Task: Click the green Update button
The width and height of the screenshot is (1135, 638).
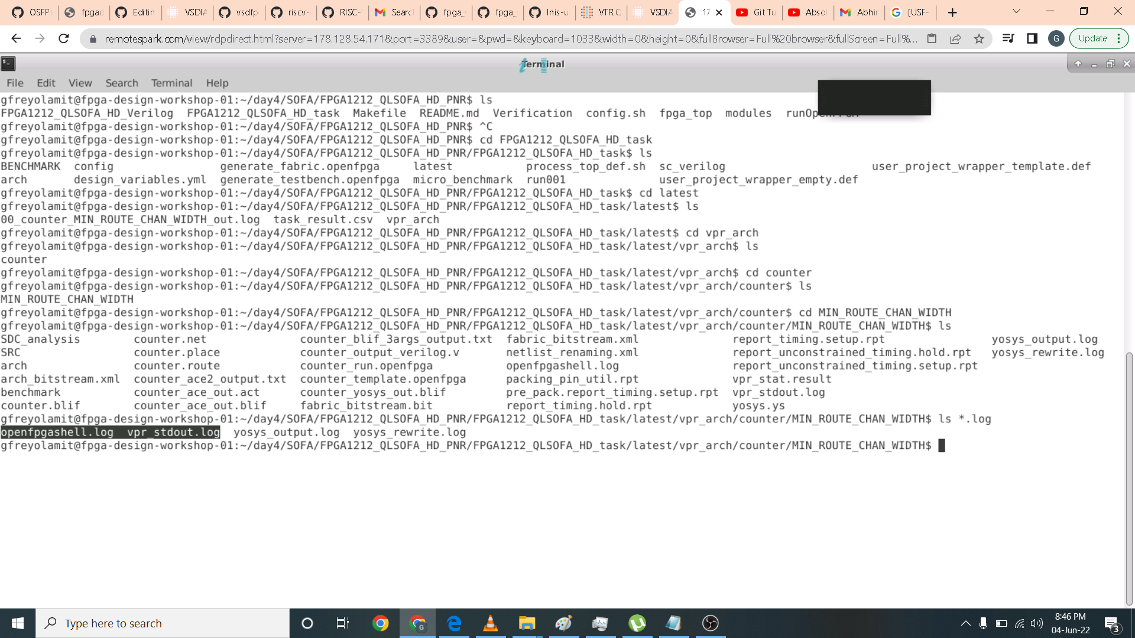Action: pyautogui.click(x=1092, y=39)
